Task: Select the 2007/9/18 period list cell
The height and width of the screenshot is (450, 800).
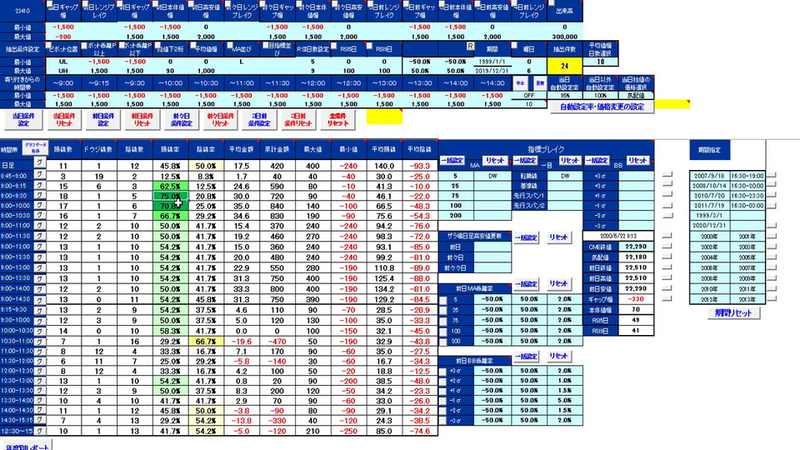Action: coord(709,176)
